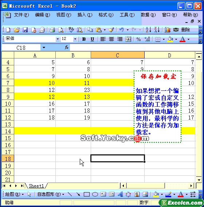Click the insert function fx icon
204x207 pixels.
[x=67, y=48]
